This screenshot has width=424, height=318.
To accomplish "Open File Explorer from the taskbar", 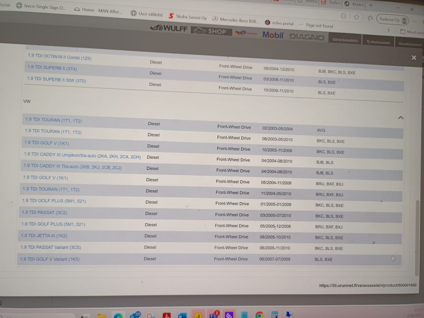I will [102, 315].
